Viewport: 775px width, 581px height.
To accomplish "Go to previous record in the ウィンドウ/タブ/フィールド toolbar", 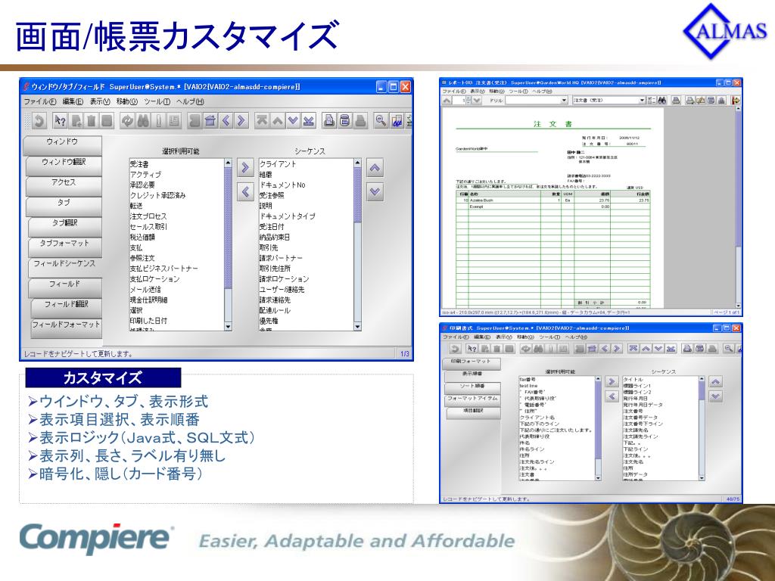I will pos(278,121).
